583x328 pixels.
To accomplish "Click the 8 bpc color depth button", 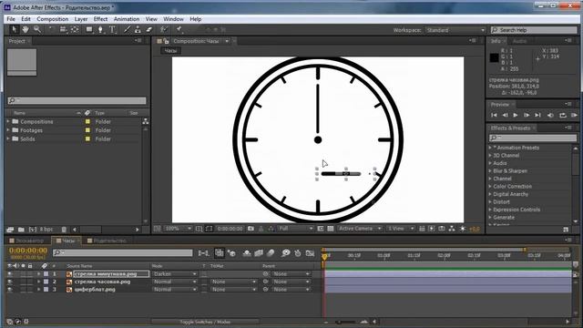I will point(46,230).
